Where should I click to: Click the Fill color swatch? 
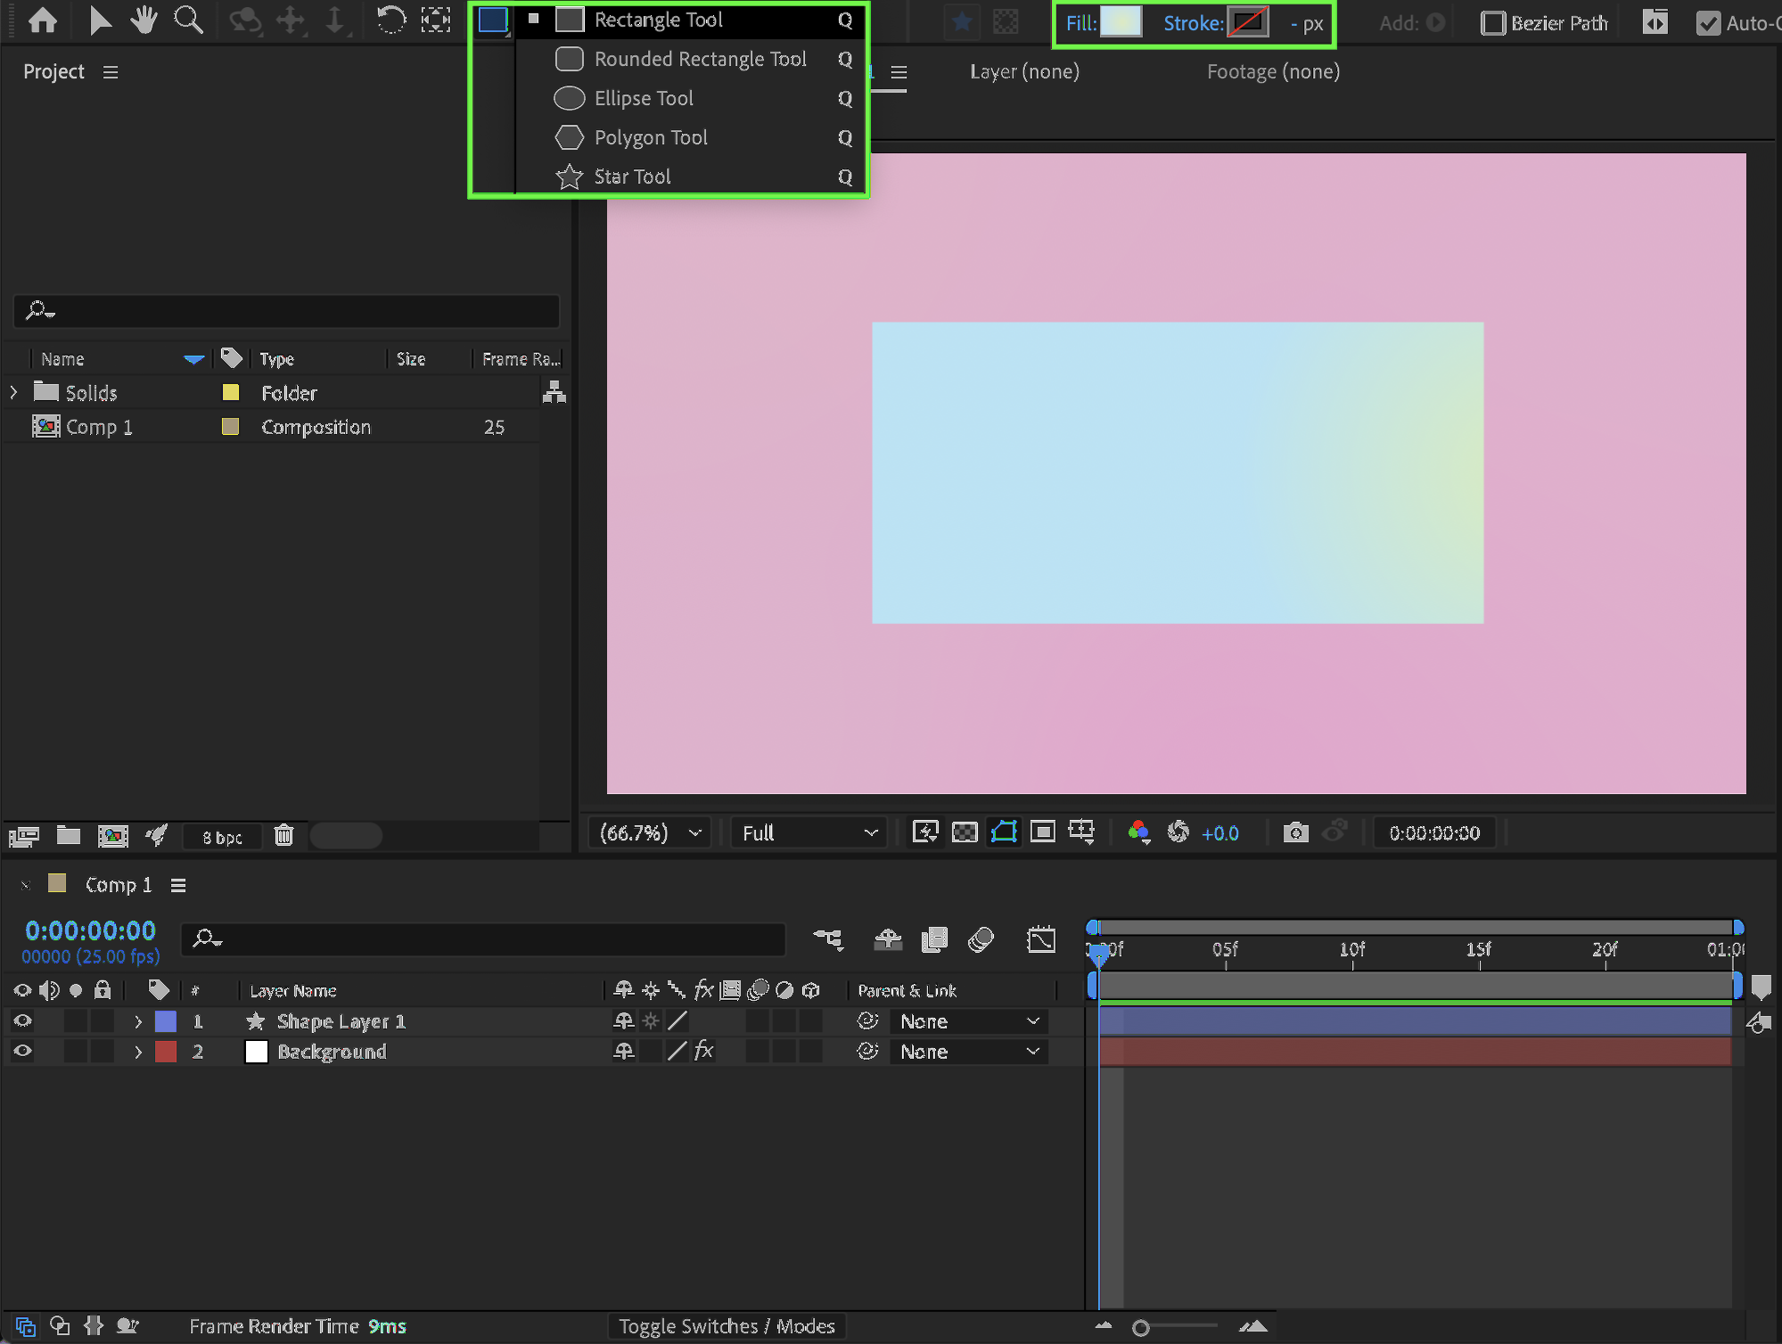point(1121,22)
